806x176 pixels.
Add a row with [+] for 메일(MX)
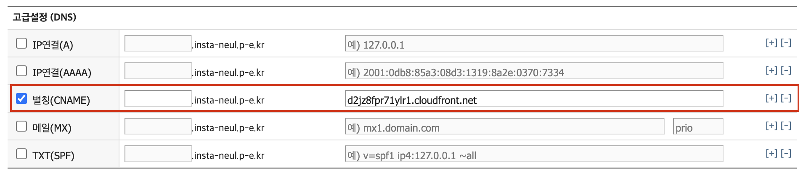coord(772,126)
